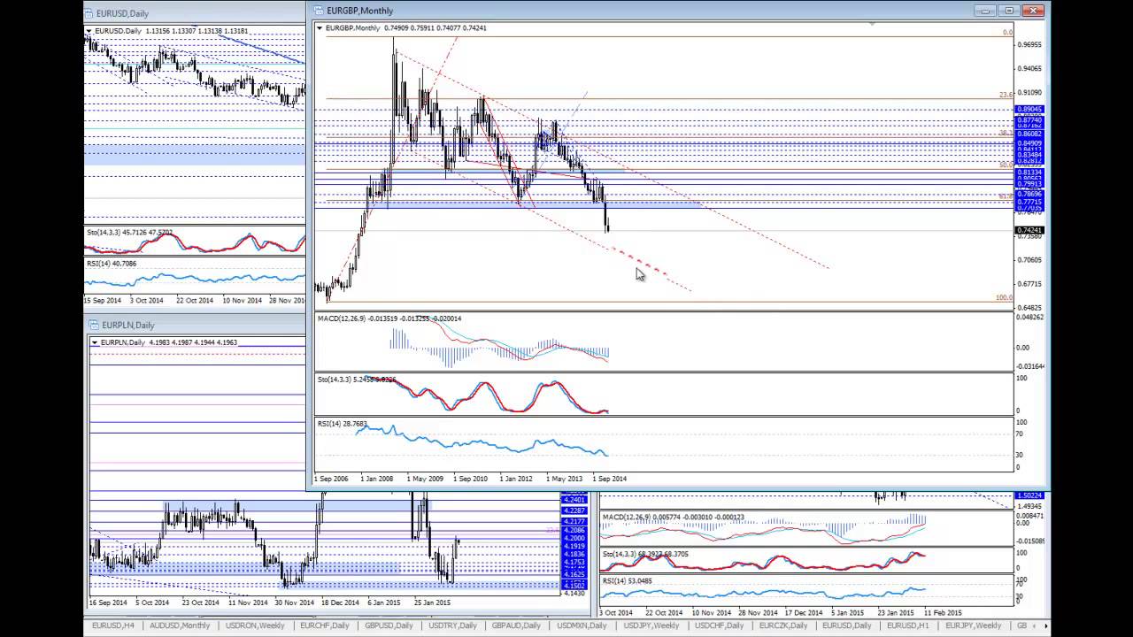Switch to the USDJPY,Weekly chart tab
Screen dimensions: 1133x637
point(650,625)
